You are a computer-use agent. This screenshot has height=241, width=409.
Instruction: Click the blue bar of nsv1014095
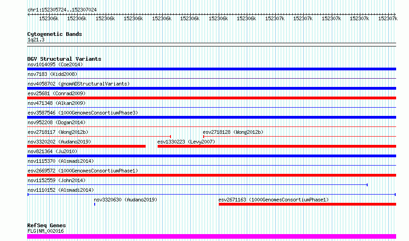[211, 69]
